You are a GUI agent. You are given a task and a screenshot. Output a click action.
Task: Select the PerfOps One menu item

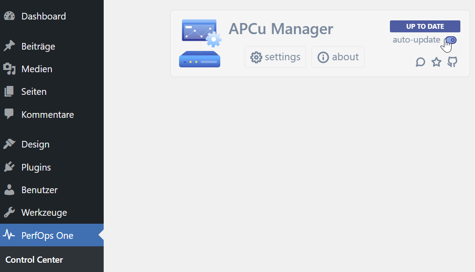coord(47,235)
